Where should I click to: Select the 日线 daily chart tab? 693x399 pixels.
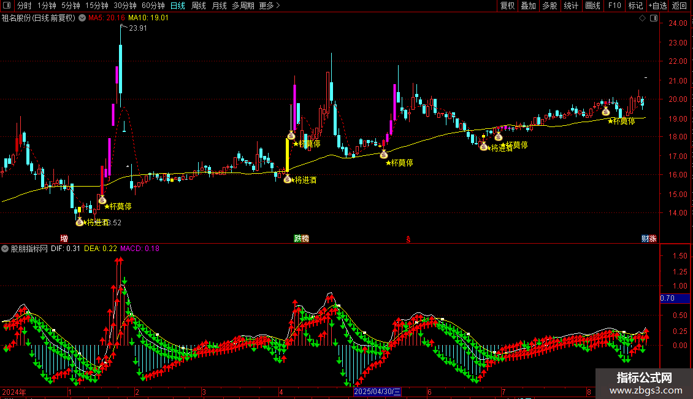pos(178,6)
